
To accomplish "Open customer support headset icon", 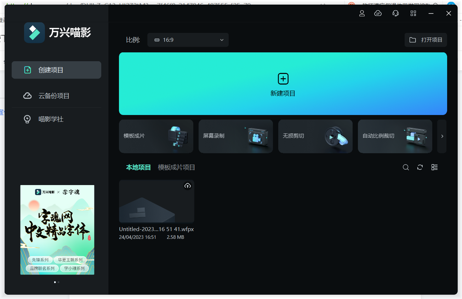I will point(396,13).
